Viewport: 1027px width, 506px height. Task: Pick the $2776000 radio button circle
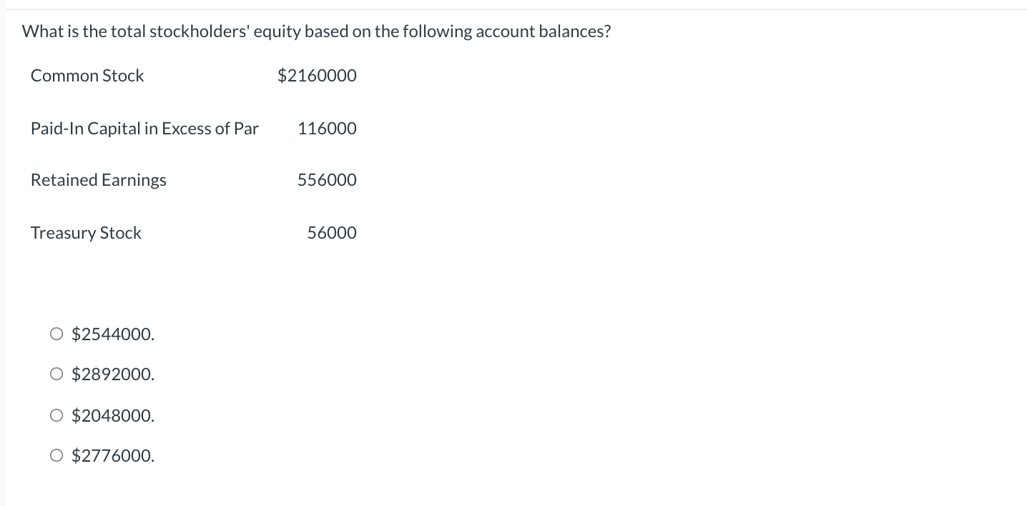[56, 455]
